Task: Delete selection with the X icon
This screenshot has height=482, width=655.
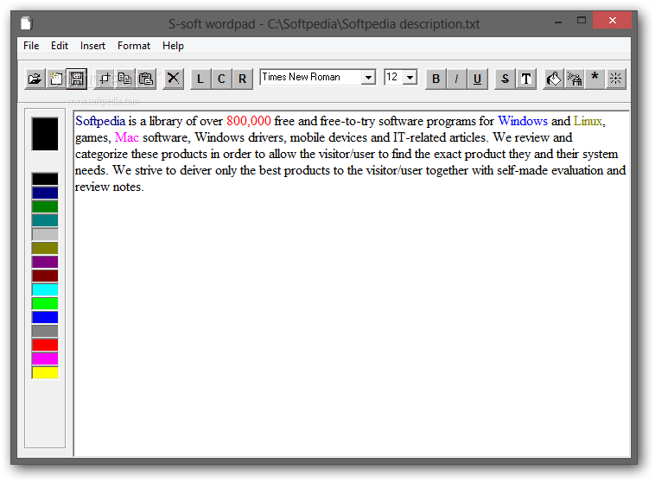Action: (174, 79)
